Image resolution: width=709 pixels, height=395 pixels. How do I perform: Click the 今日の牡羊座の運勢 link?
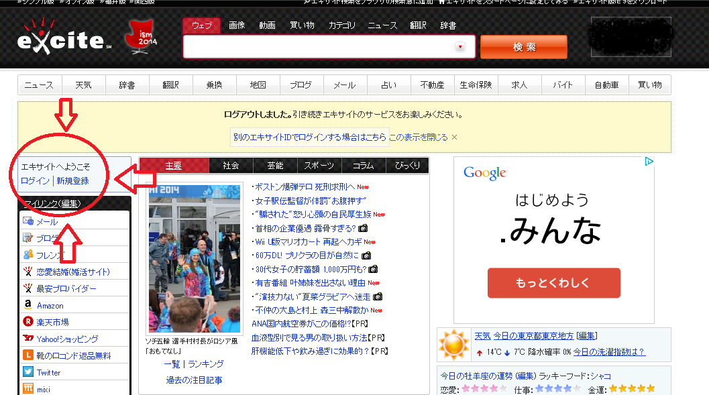(x=477, y=376)
